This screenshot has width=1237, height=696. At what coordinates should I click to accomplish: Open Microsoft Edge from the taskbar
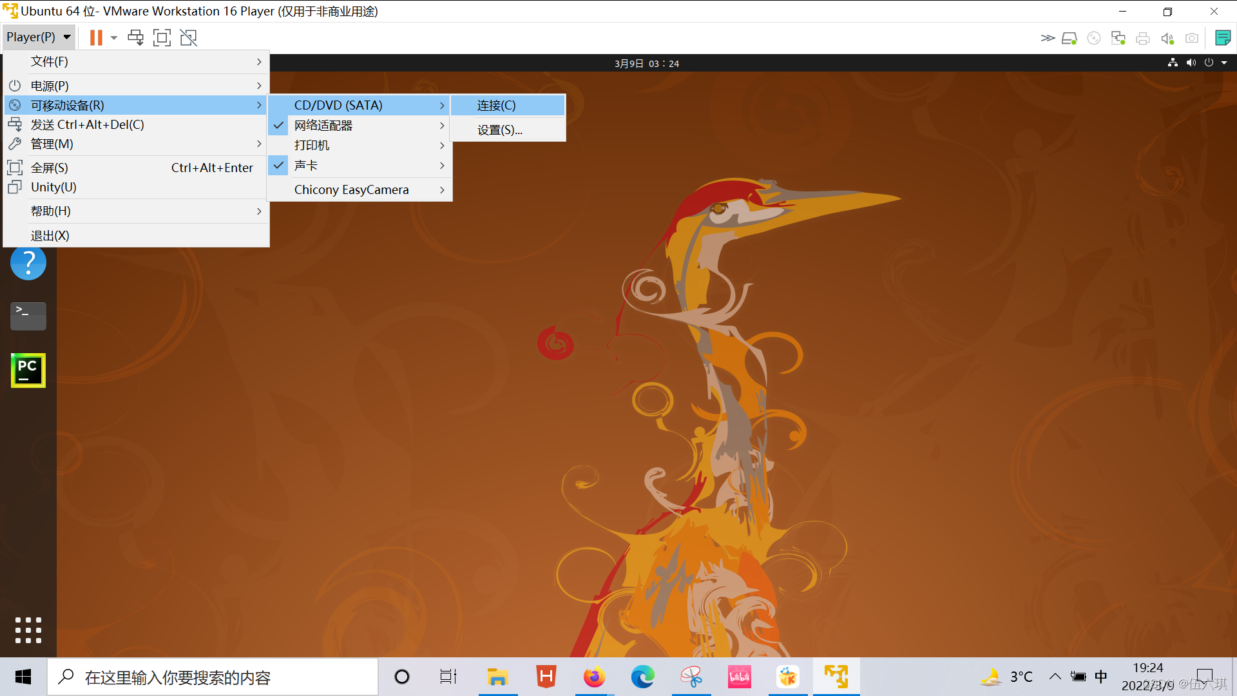(x=642, y=677)
